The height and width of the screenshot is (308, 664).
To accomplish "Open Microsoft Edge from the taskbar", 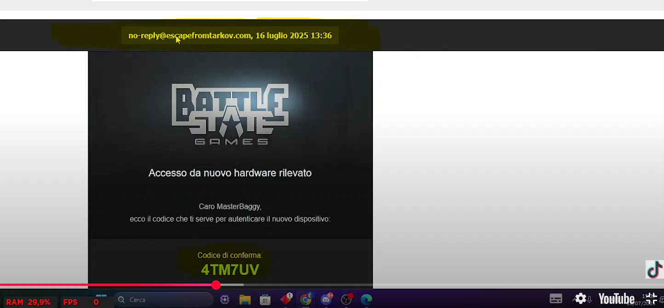I will 366,300.
